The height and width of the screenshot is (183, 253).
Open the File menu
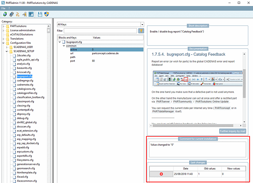click(3, 8)
